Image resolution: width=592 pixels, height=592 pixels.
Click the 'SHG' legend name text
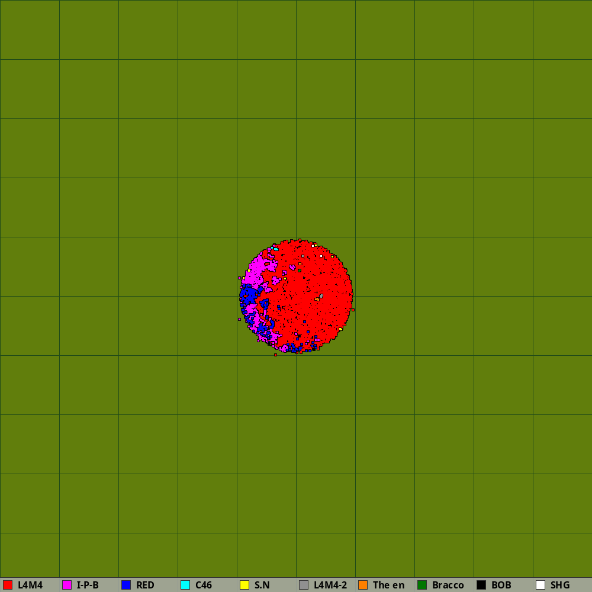click(x=560, y=585)
